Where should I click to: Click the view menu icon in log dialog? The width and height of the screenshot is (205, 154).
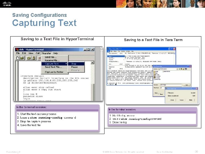[186, 69]
